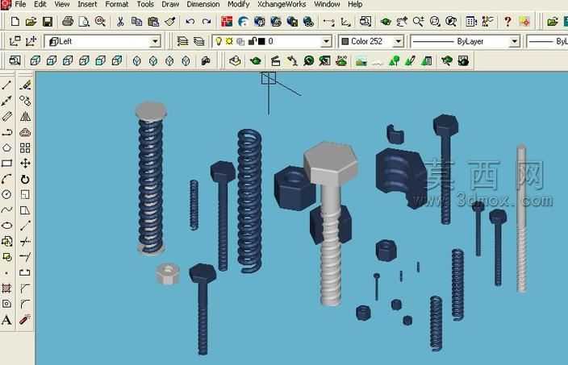Select the Erase modify tool
Viewport: 568px width, 365px height.
25,85
